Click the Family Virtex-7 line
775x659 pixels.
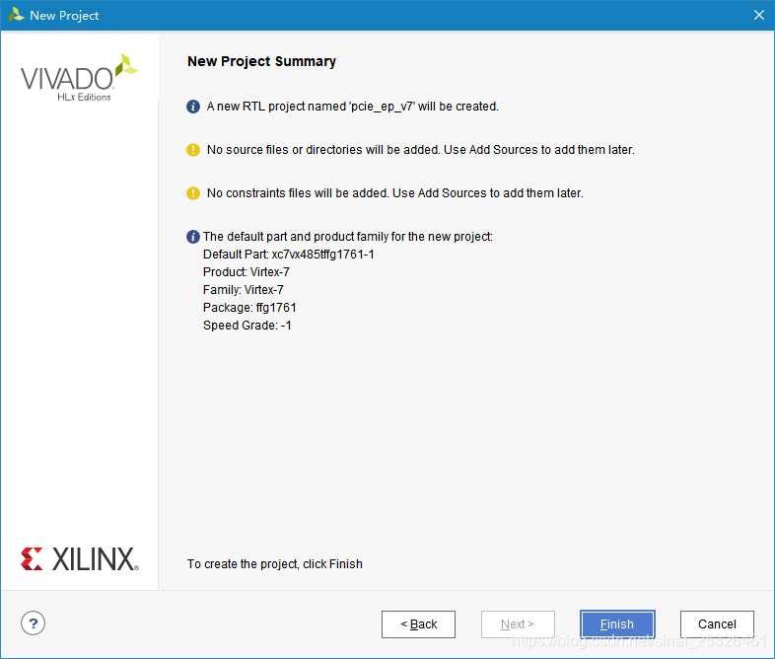click(x=244, y=290)
